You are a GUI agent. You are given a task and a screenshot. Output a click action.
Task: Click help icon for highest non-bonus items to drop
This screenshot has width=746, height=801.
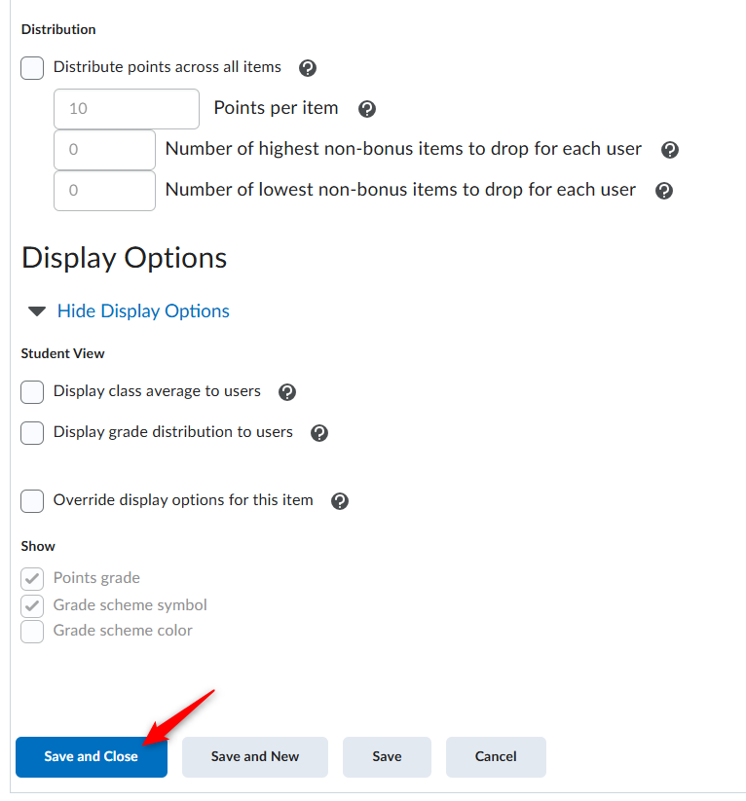pos(669,150)
